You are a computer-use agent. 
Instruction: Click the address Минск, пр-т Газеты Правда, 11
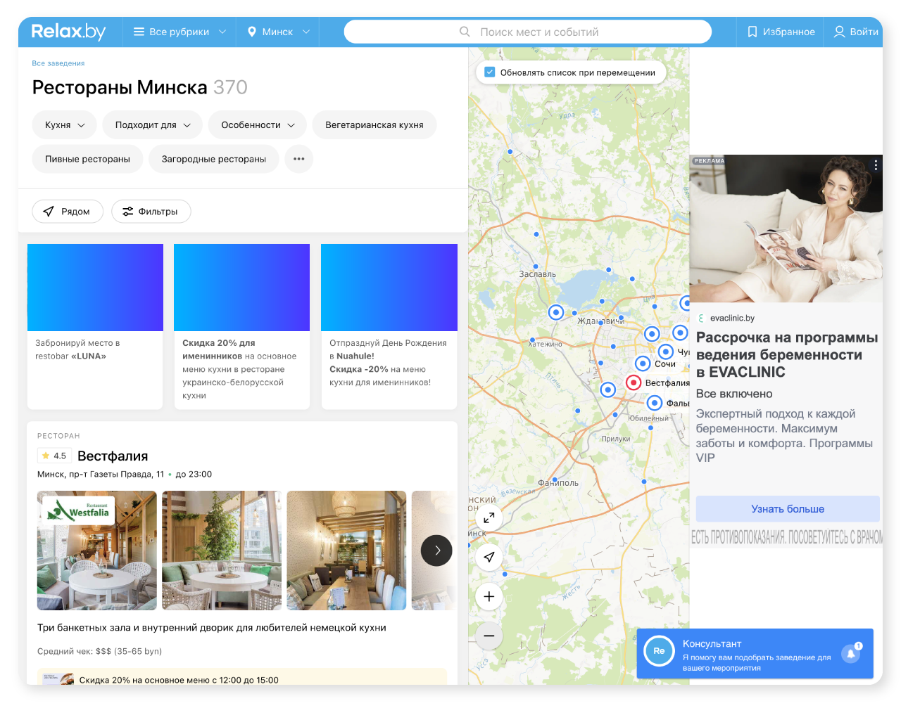tap(101, 474)
